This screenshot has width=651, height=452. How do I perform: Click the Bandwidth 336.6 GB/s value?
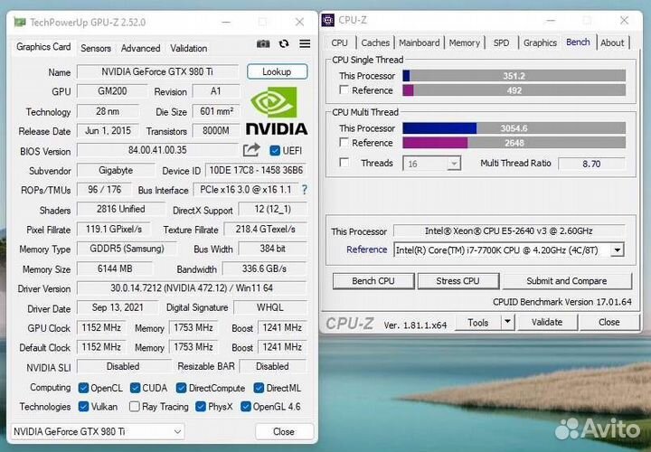264,268
